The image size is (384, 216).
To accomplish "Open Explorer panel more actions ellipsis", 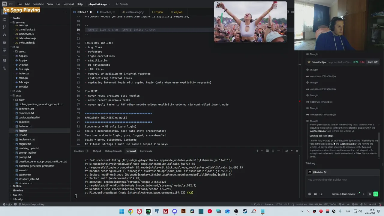I will 65,12.
